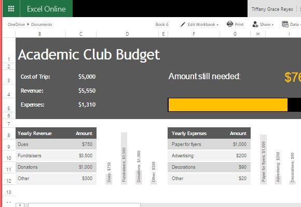Open Documents in the breadcrumb
Screen dimensions: 301x207
coord(42,24)
